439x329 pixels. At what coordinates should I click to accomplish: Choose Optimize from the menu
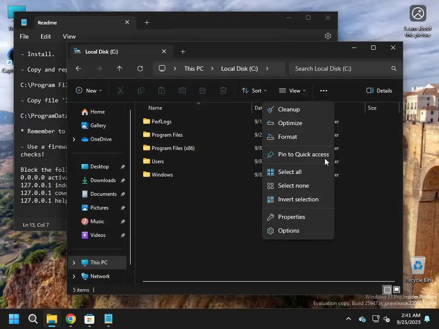point(298,123)
